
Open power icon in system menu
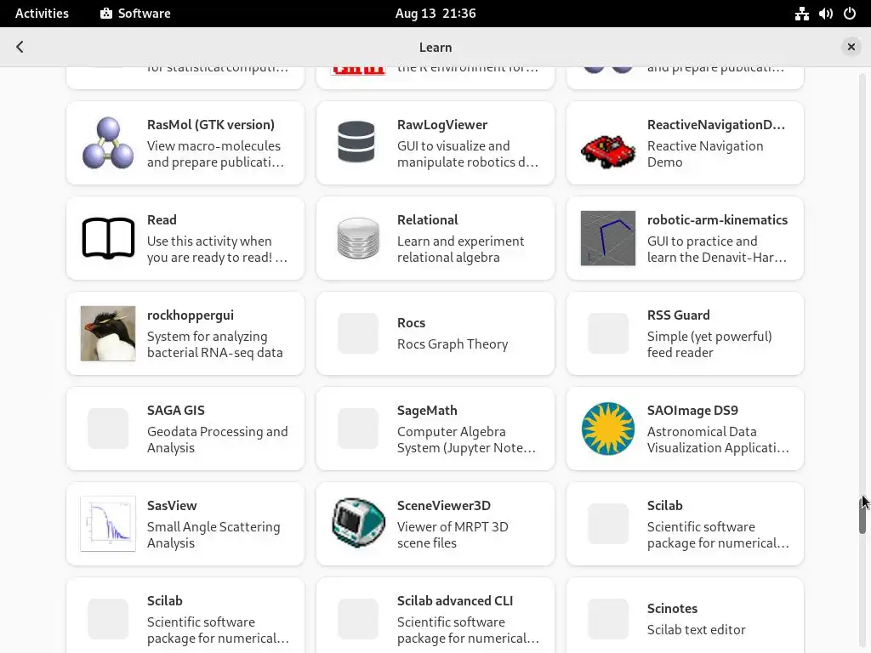coord(850,14)
